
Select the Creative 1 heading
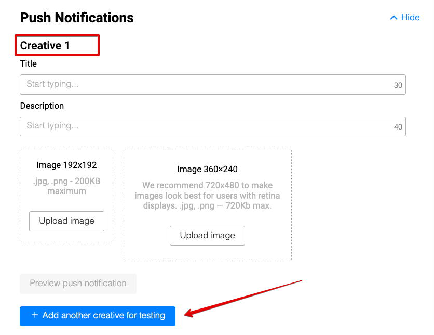[x=45, y=46]
